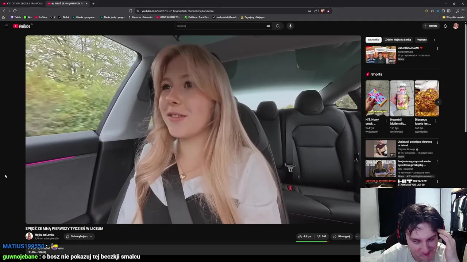
Task: Open YouTube notifications bell
Action: [x=445, y=26]
